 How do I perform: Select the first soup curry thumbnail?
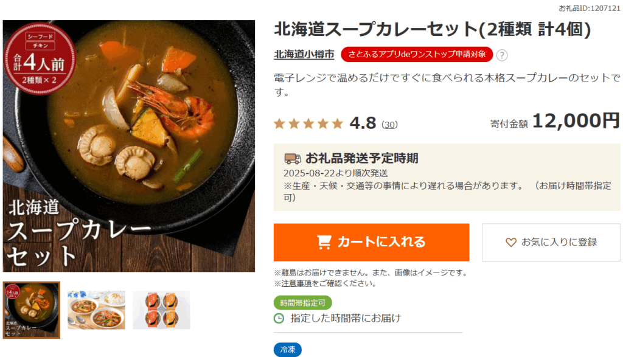[x=32, y=310]
